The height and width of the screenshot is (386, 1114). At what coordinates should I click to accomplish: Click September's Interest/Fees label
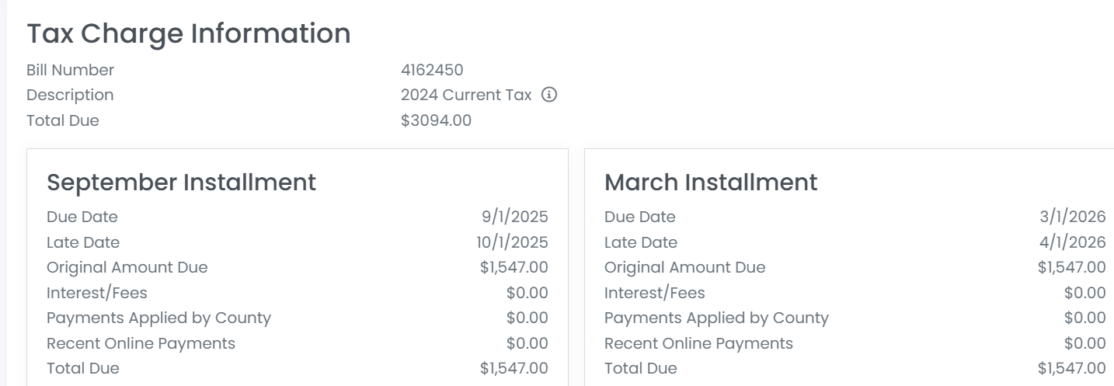pyautogui.click(x=97, y=293)
